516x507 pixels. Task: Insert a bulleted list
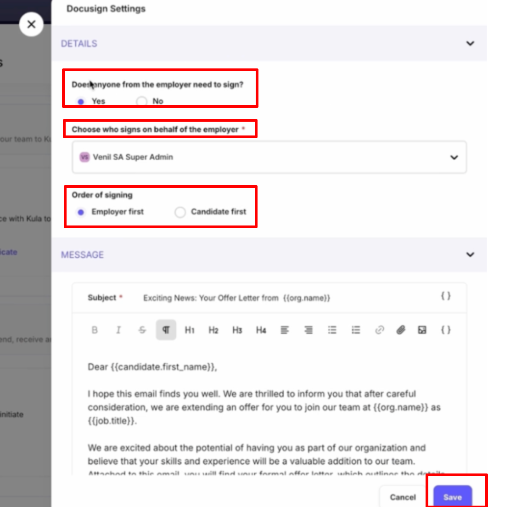[332, 330]
